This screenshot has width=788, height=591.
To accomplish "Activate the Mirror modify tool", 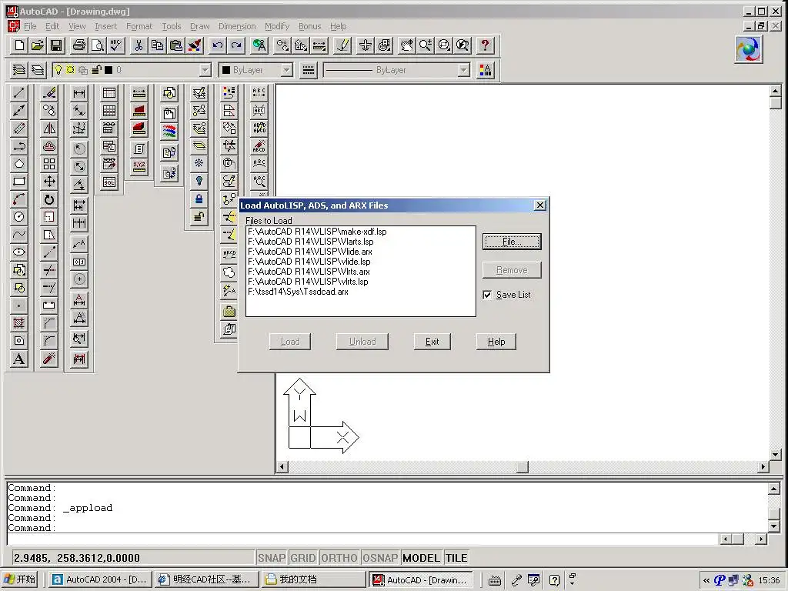I will point(49,129).
